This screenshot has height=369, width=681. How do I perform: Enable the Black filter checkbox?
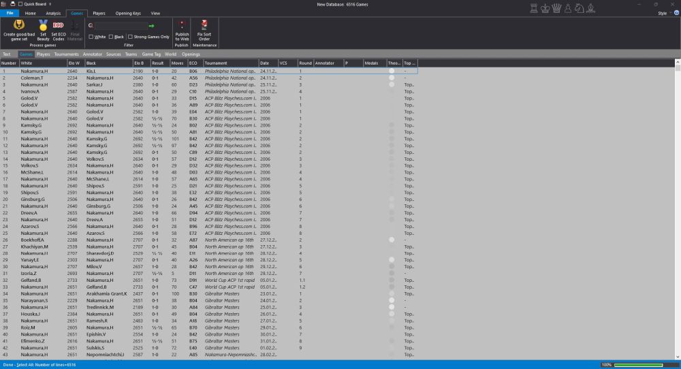[111, 37]
